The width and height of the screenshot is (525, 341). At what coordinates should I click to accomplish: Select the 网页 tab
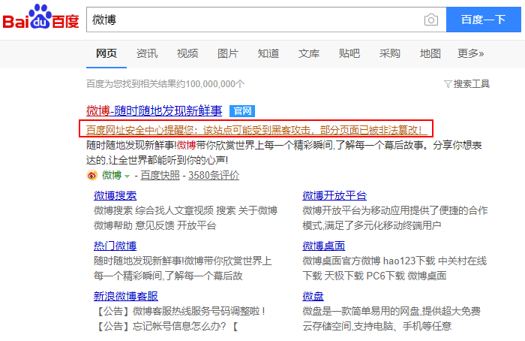point(106,53)
